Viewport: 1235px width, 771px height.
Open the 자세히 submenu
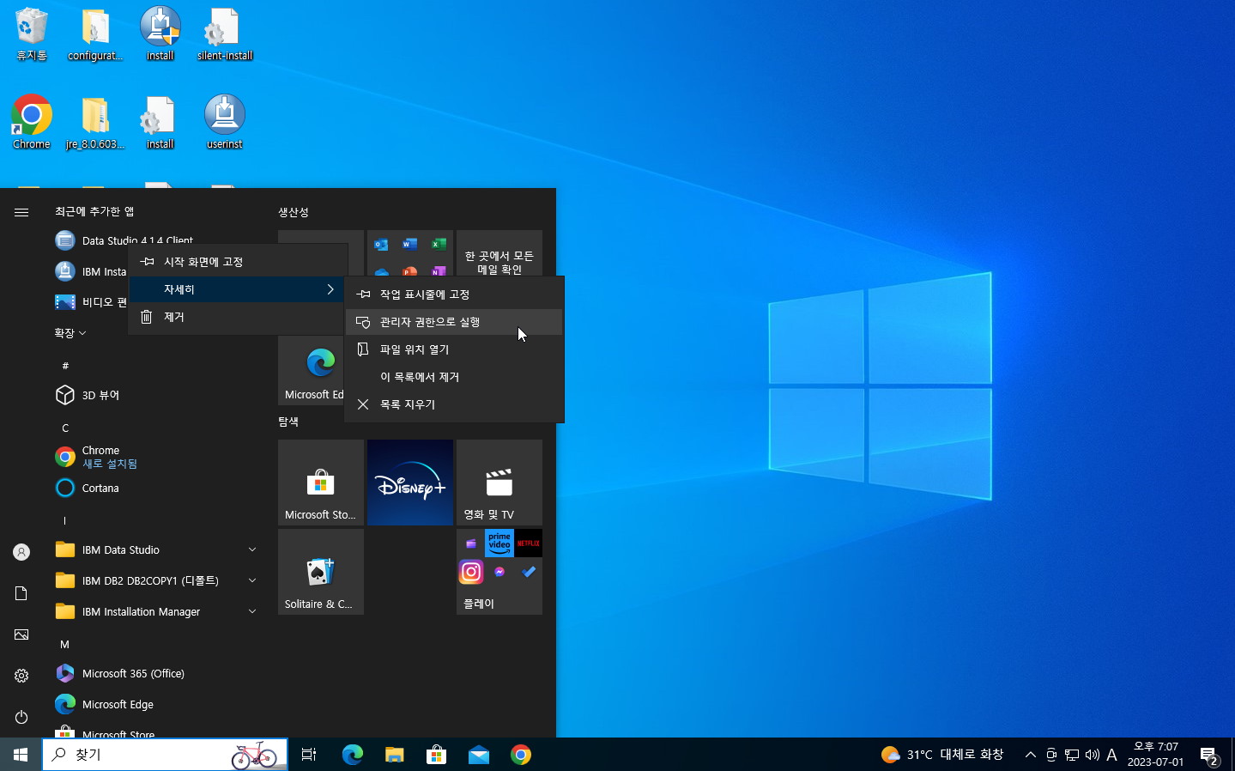click(x=238, y=289)
